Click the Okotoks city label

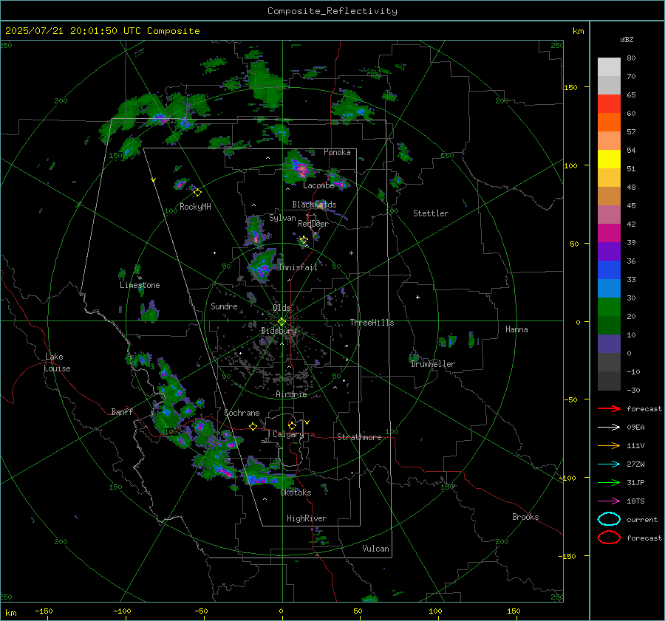(296, 493)
